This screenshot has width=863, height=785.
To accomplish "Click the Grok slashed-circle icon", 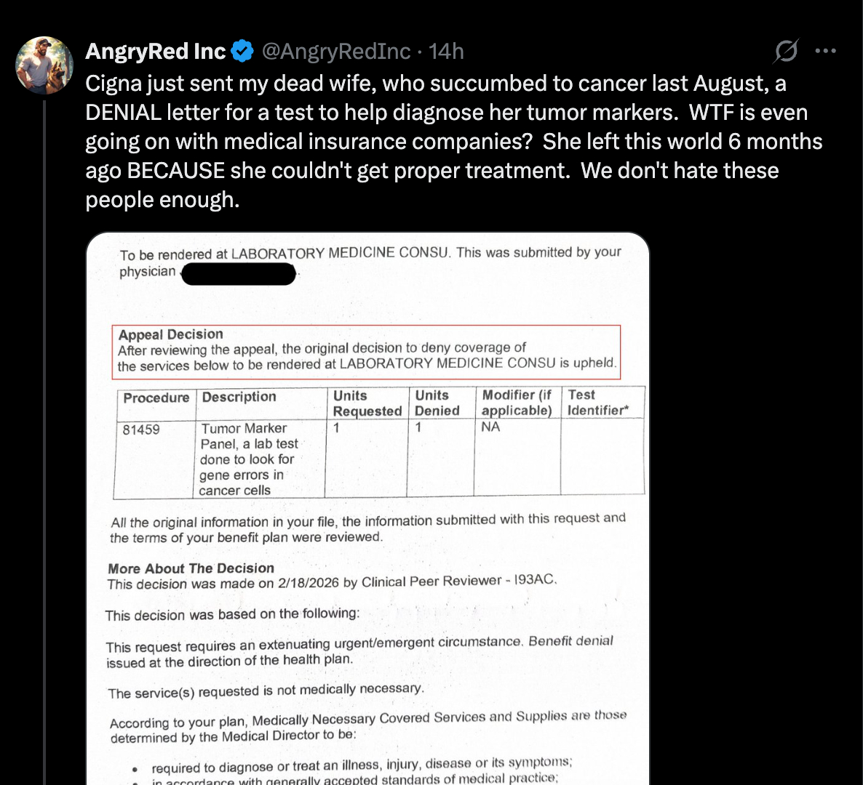I will click(786, 51).
